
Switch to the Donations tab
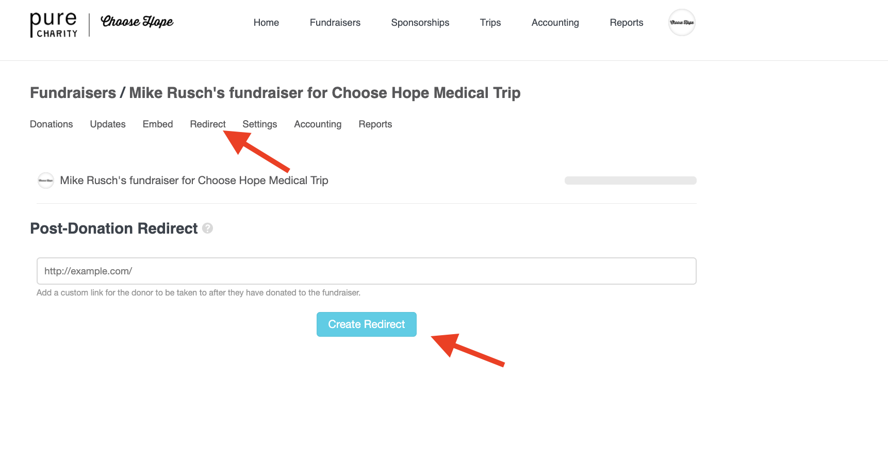52,124
